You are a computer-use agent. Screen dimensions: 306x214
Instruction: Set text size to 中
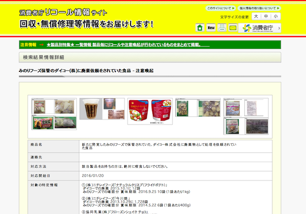[x=266, y=16]
